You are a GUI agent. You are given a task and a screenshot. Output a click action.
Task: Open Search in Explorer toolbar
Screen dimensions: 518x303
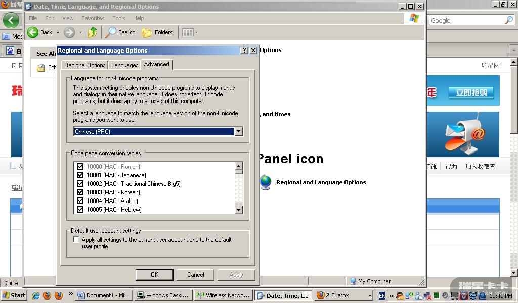[x=120, y=32]
